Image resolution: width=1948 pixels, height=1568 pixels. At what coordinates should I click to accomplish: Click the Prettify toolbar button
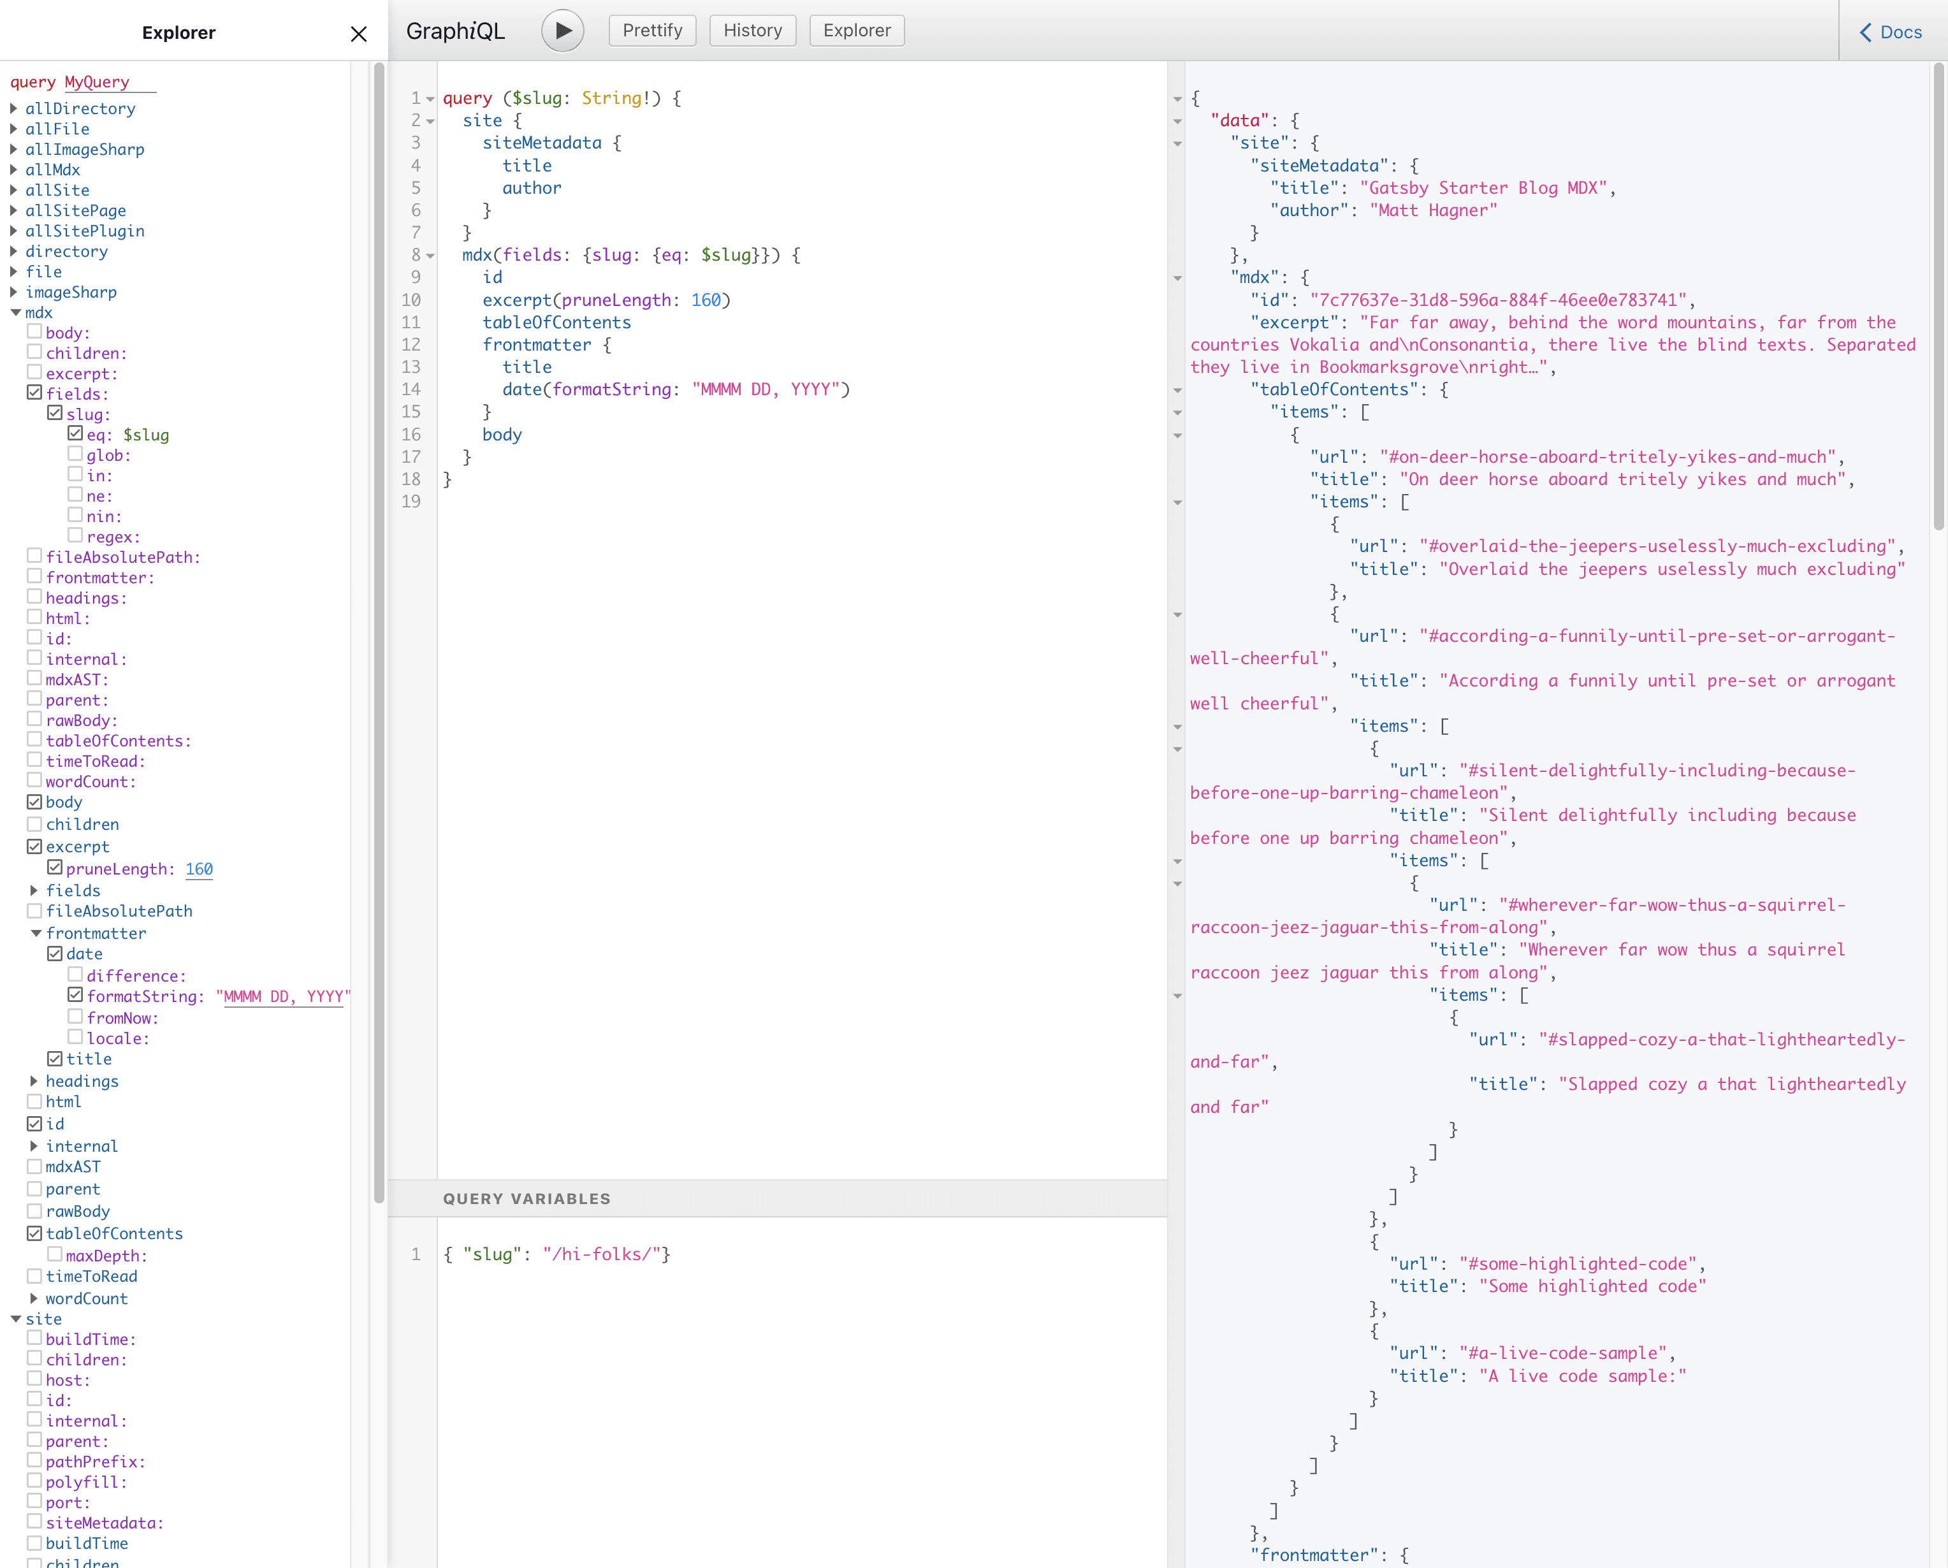[652, 31]
